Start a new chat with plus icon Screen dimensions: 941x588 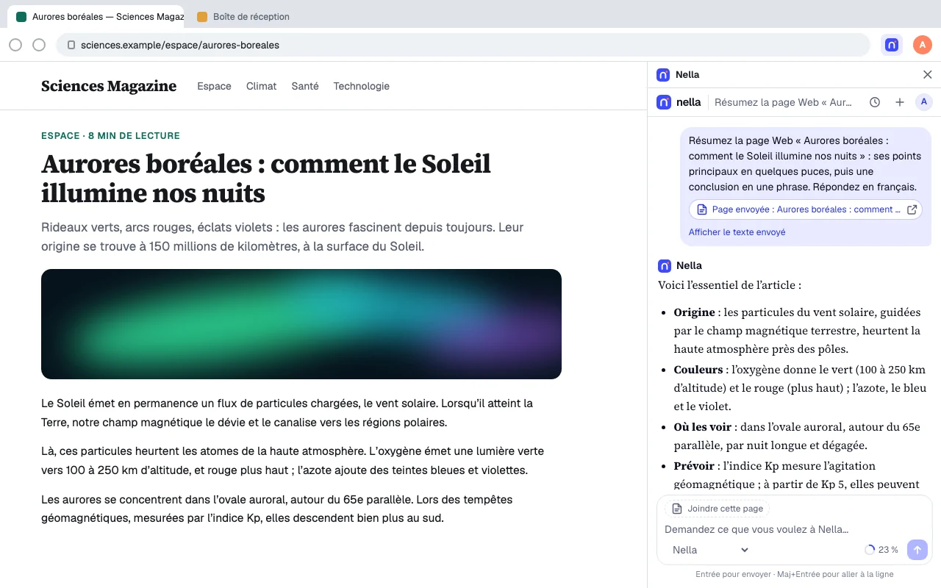point(899,102)
